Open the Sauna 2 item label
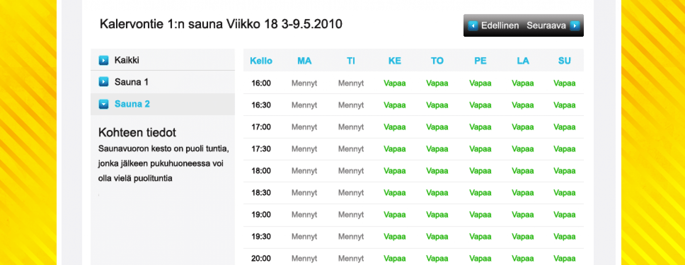This screenshot has height=265, width=685. (132, 104)
